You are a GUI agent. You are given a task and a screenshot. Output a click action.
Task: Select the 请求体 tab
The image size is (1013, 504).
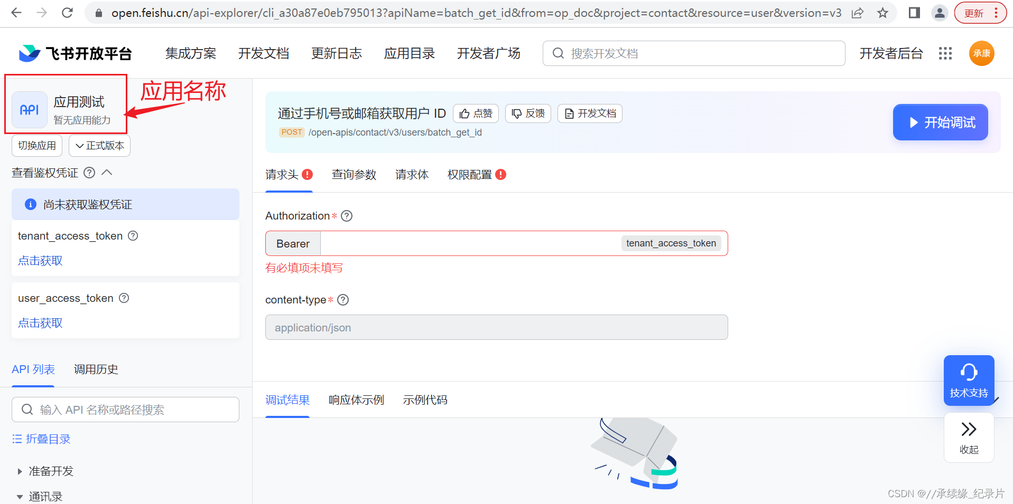(x=412, y=175)
